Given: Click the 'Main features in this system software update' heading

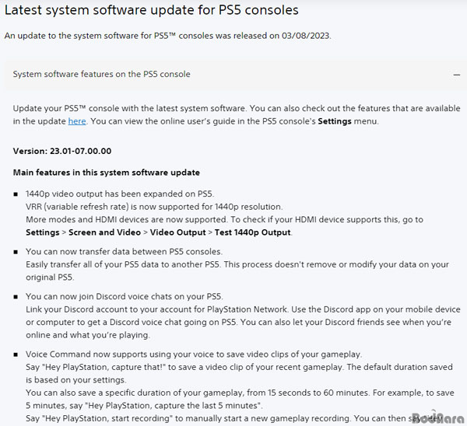Looking at the screenshot, I should [107, 173].
